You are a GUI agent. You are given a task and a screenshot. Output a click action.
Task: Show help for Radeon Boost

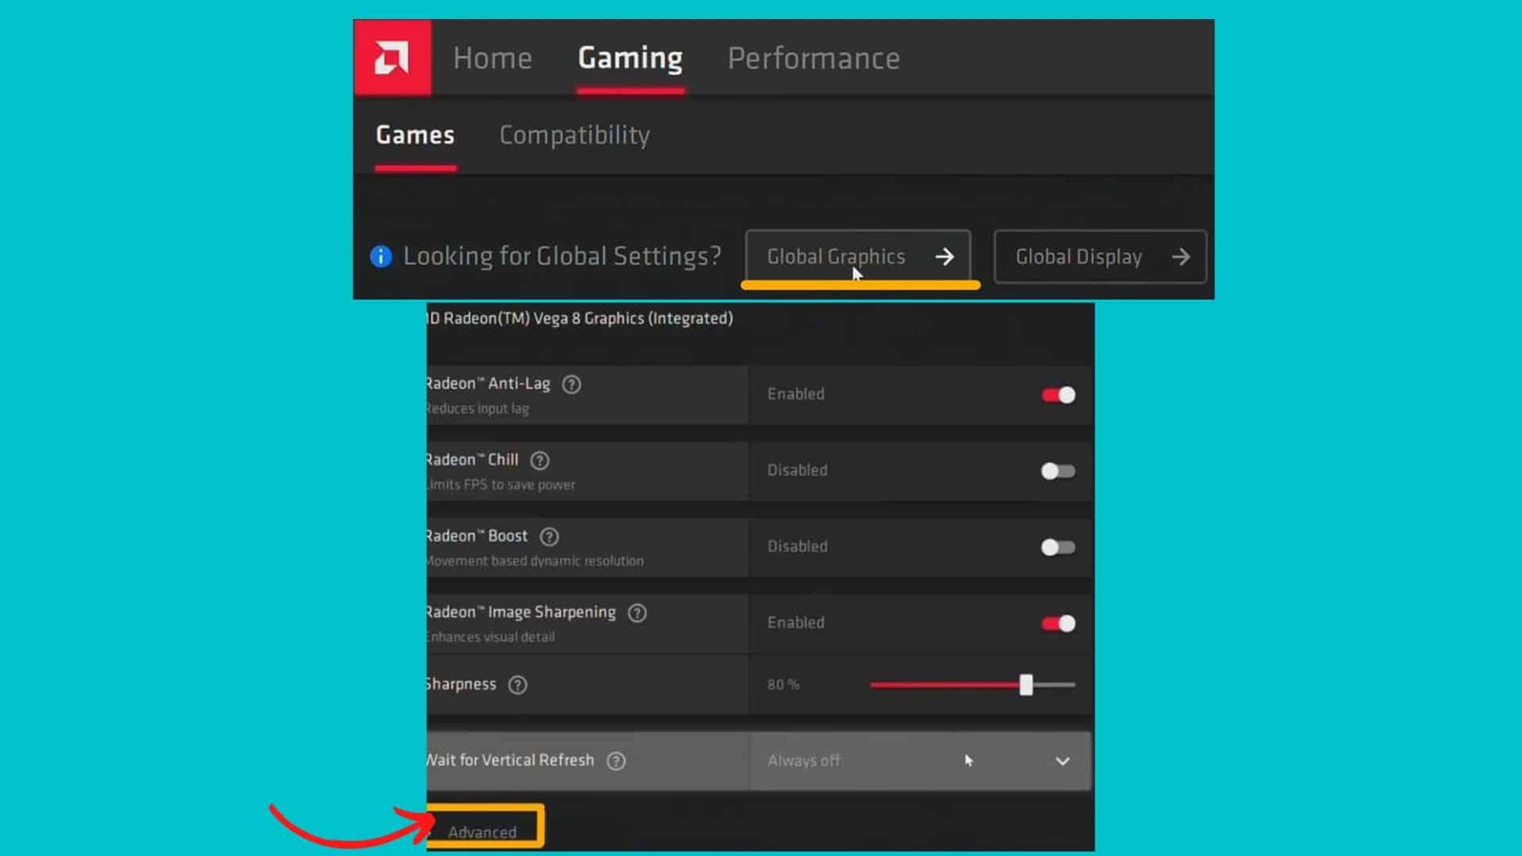coord(550,536)
